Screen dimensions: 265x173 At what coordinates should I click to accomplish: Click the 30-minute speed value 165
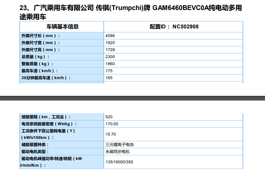(109, 78)
